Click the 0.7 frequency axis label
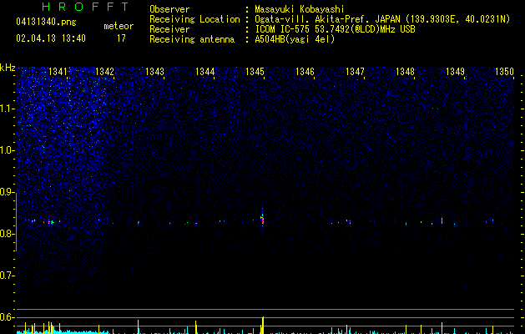 tap(7, 276)
